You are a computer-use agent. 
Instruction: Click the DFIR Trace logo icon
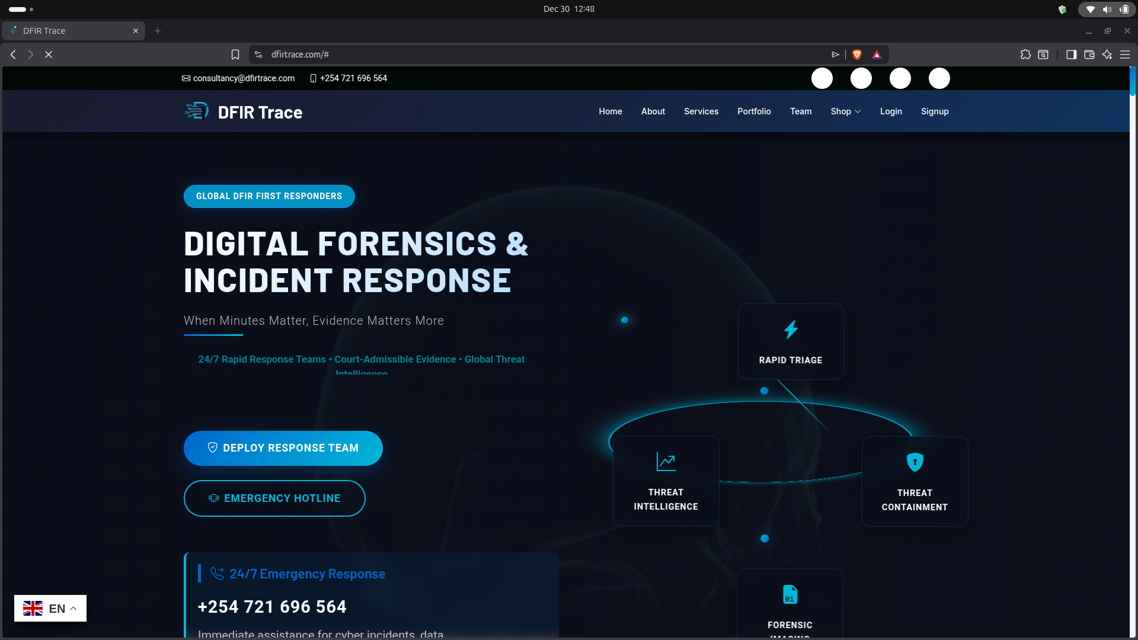tap(196, 111)
